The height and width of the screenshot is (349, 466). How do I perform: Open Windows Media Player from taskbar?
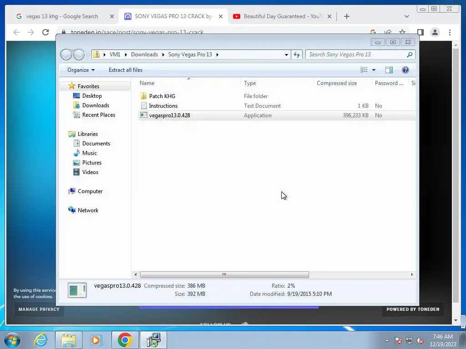tap(96, 340)
